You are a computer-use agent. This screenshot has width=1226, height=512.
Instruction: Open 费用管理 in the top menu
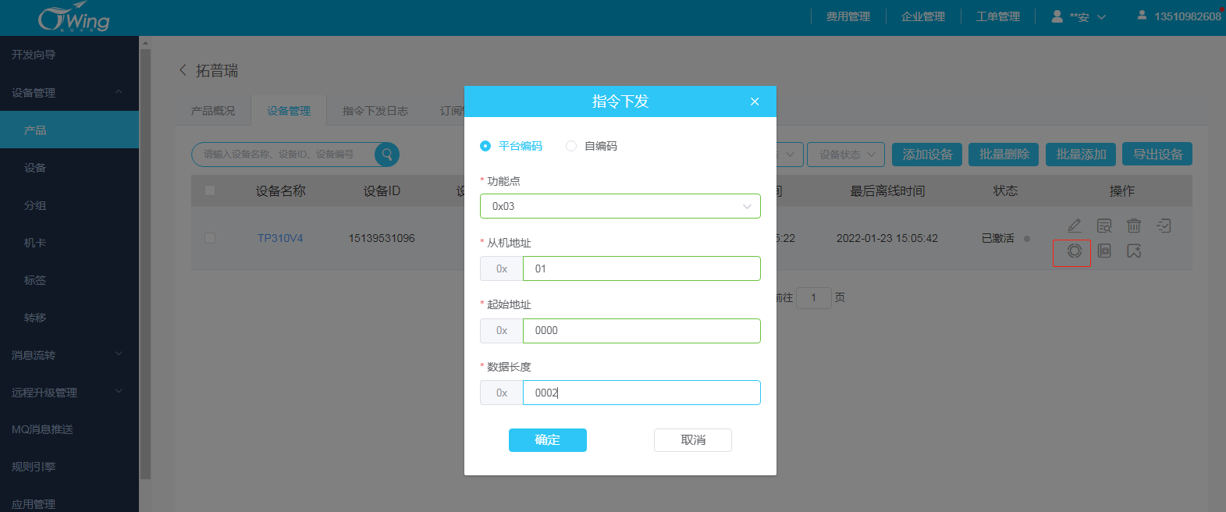(848, 16)
